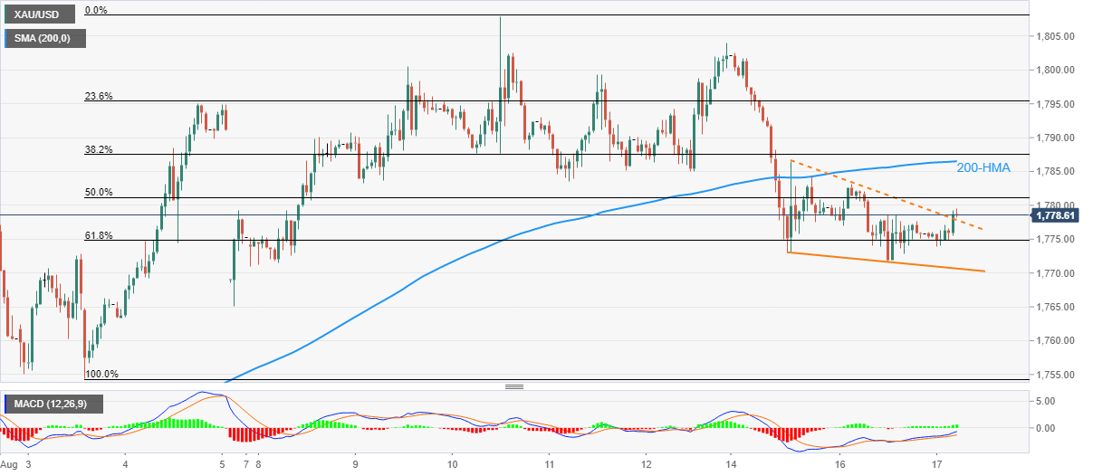Click the 9 date label on time axis
The height and width of the screenshot is (476, 1093).
(356, 462)
